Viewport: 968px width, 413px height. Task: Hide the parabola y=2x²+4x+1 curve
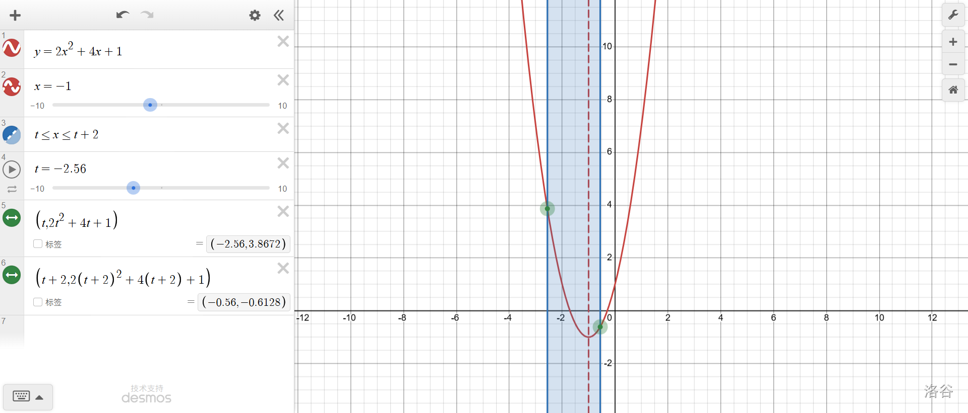[12, 48]
